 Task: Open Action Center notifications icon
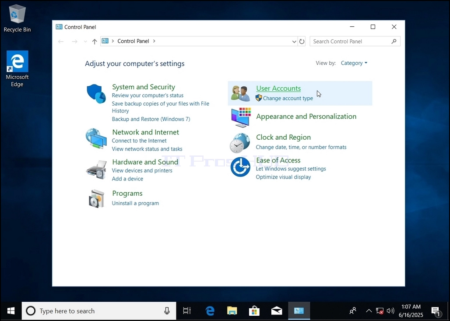pyautogui.click(x=436, y=311)
